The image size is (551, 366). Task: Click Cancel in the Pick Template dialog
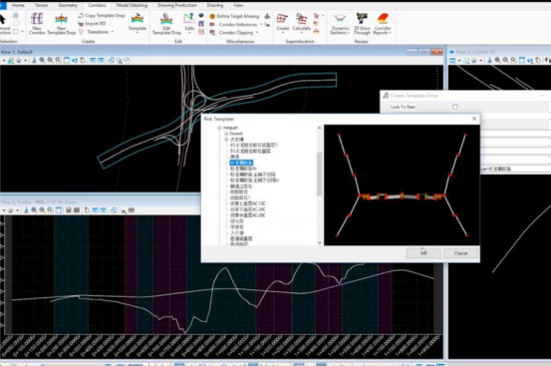coord(460,253)
